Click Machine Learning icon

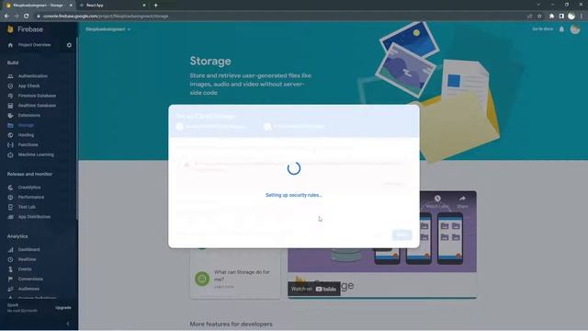(10, 154)
